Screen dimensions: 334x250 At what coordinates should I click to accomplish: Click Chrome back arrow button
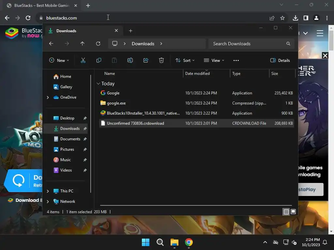pos(7,18)
